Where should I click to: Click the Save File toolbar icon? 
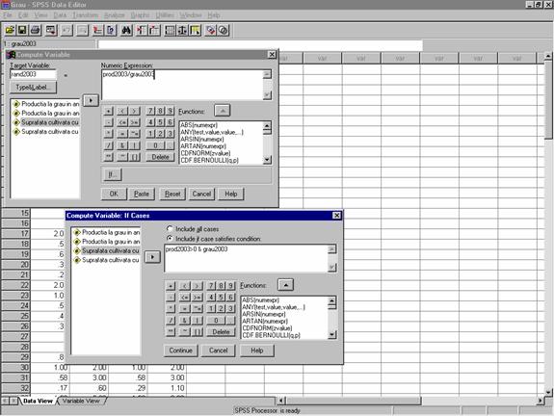pos(22,31)
